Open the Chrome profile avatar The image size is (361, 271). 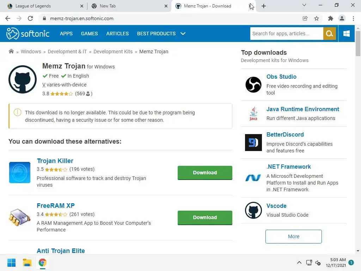(x=342, y=18)
